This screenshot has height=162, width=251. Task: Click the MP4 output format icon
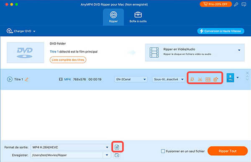pos(230,78)
